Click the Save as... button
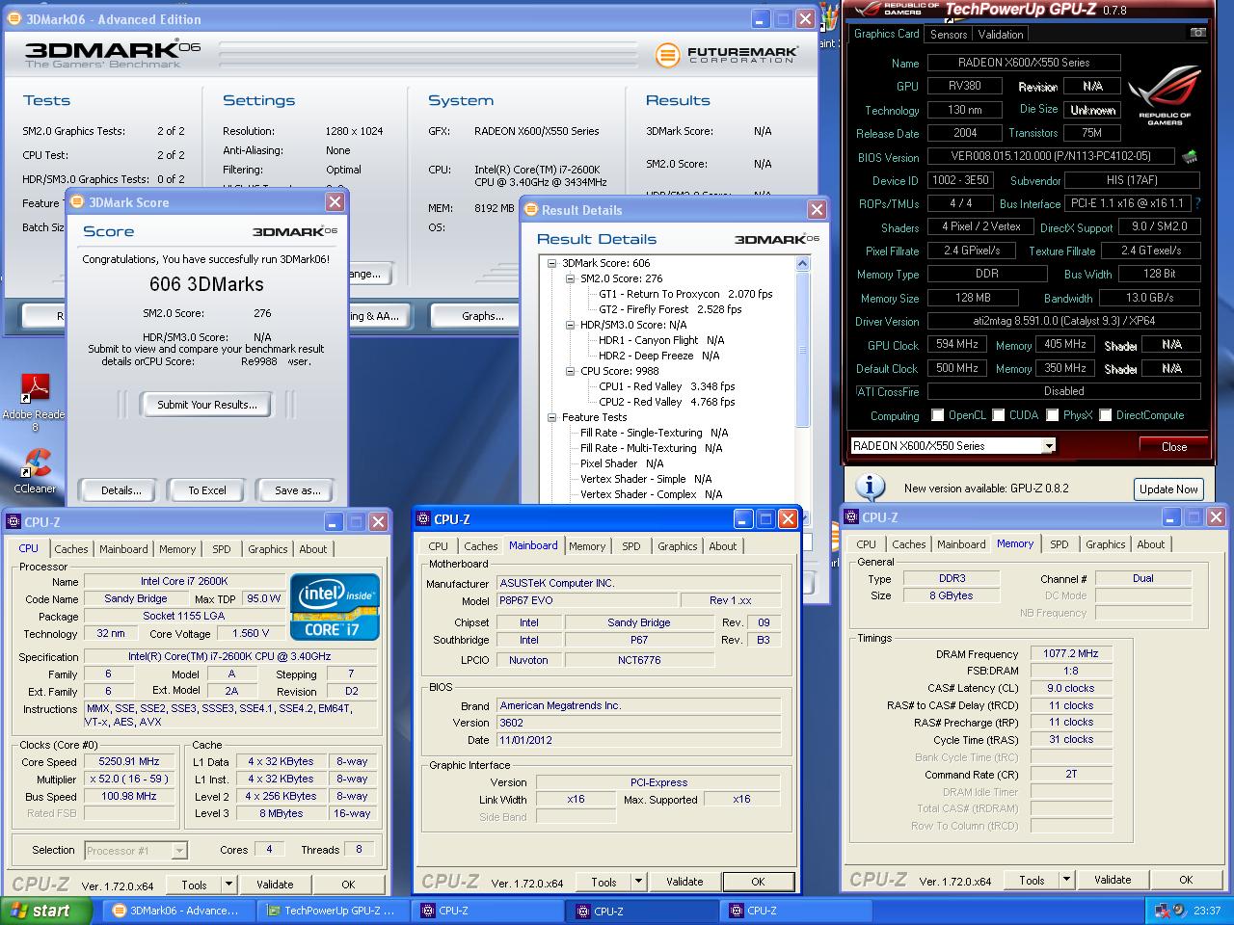This screenshot has height=925, width=1234. [x=298, y=490]
